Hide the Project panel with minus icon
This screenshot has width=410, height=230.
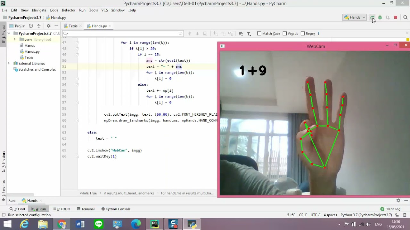56,26
